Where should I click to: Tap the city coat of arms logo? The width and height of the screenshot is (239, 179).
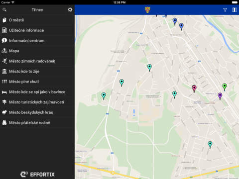pyautogui.click(x=147, y=10)
